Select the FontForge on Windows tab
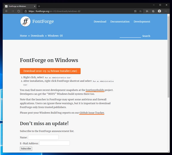The width and height of the screenshot is (172, 155). click(20, 6)
